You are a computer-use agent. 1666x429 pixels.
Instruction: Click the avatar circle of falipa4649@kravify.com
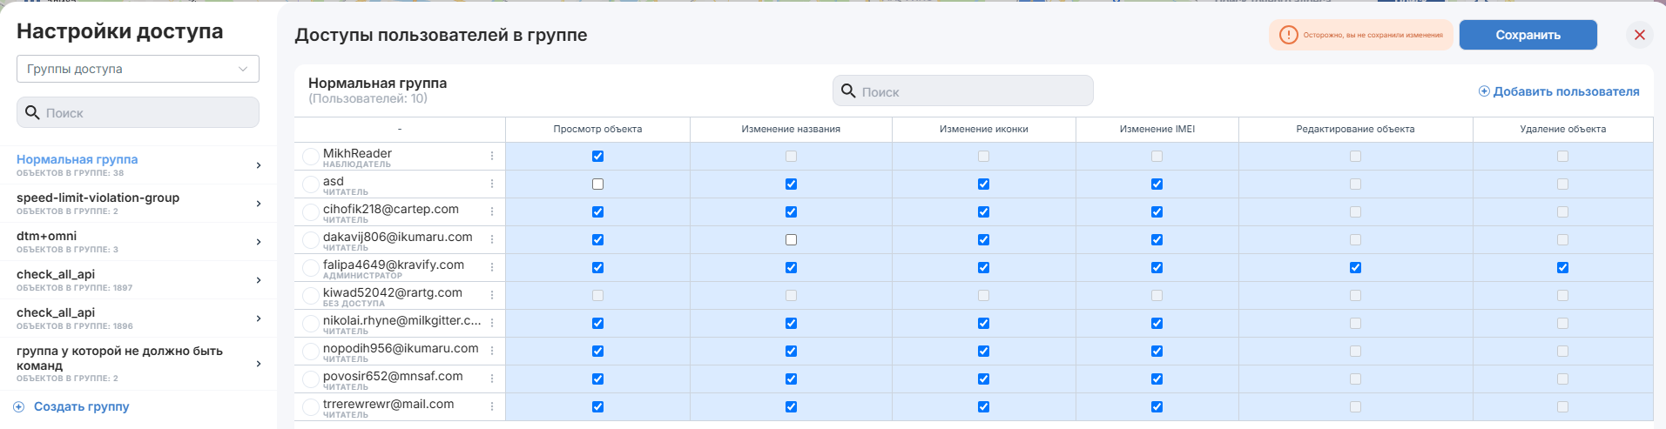(x=311, y=268)
